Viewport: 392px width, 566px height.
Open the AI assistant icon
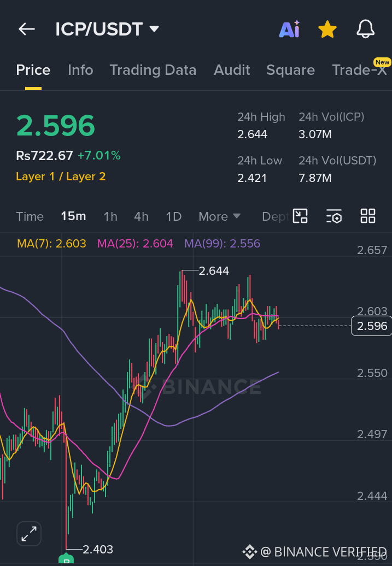[289, 29]
